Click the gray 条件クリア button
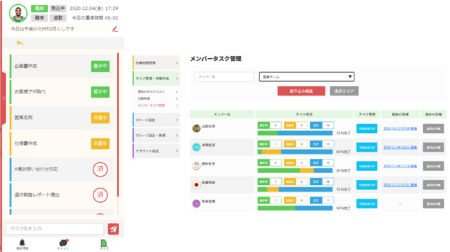The height and width of the screenshot is (252, 450). coord(344,91)
